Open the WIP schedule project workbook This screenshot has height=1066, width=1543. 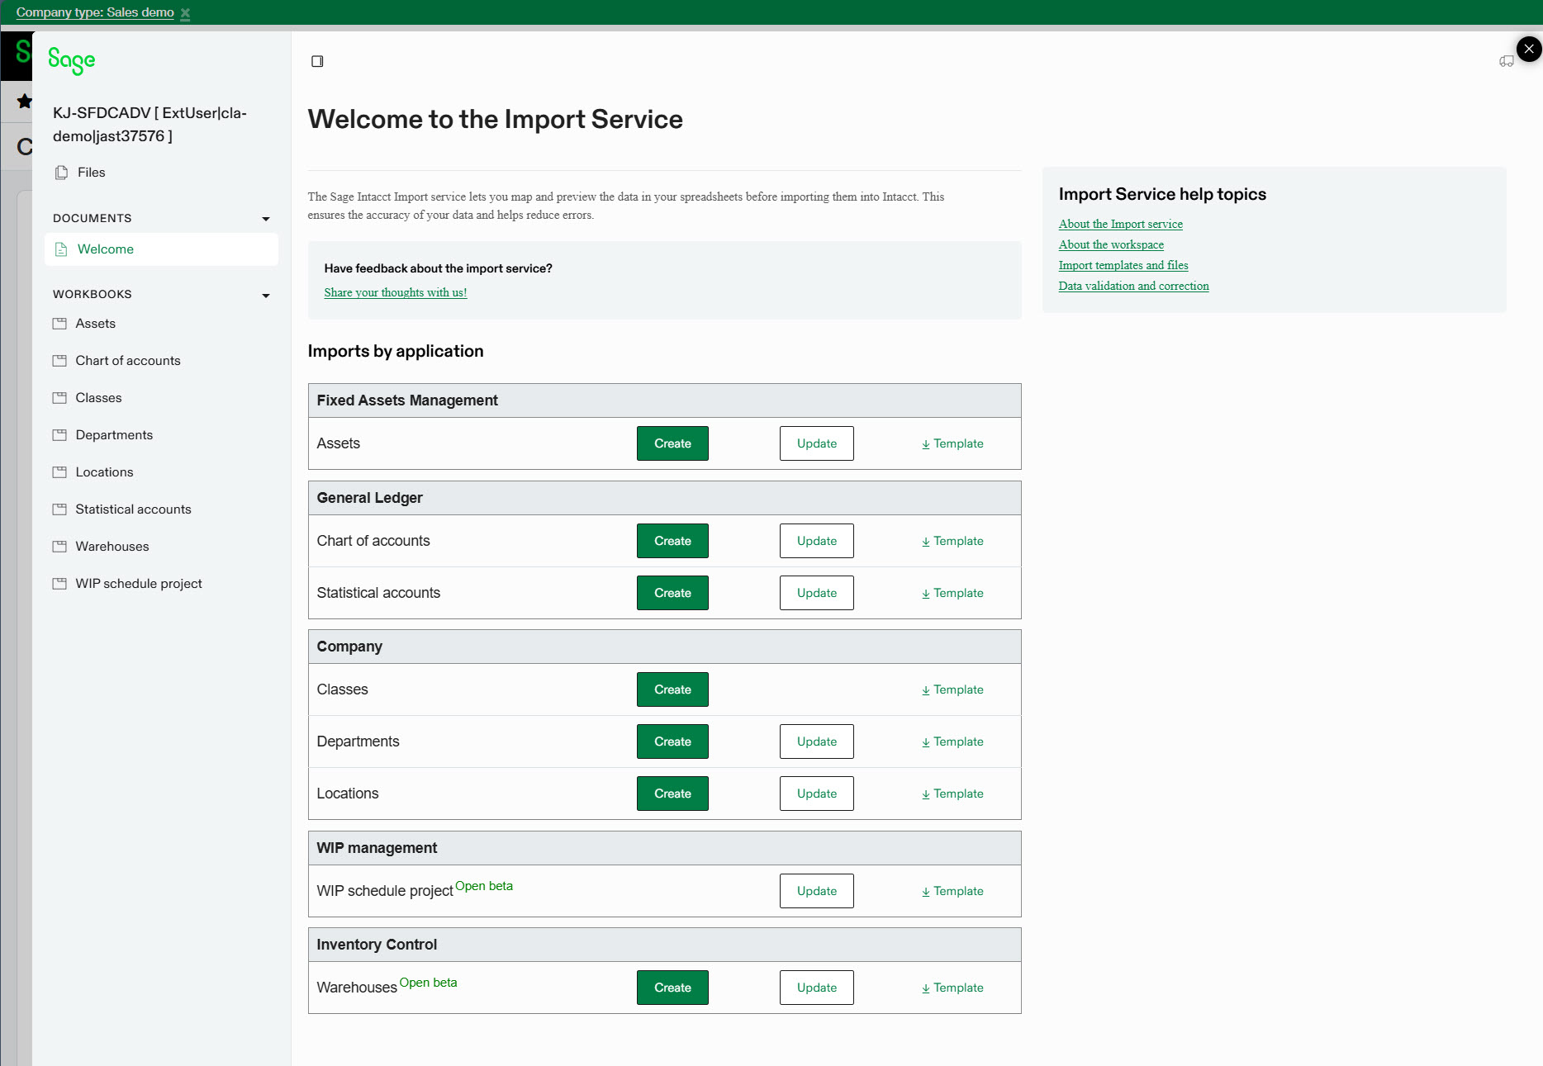138,583
